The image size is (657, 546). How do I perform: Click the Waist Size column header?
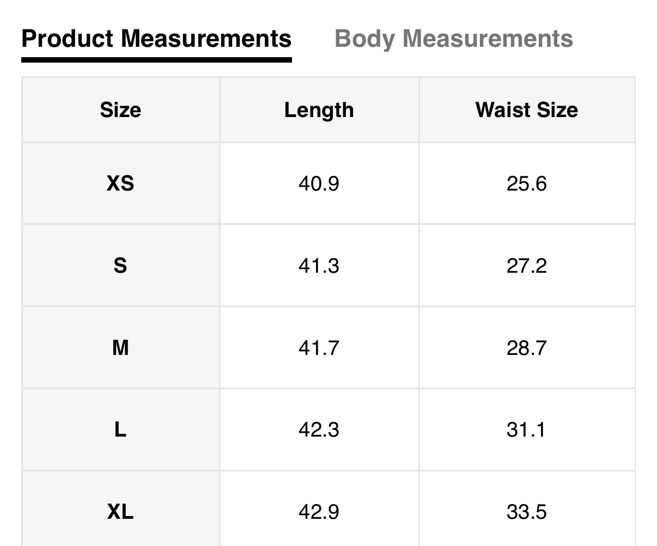point(526,110)
